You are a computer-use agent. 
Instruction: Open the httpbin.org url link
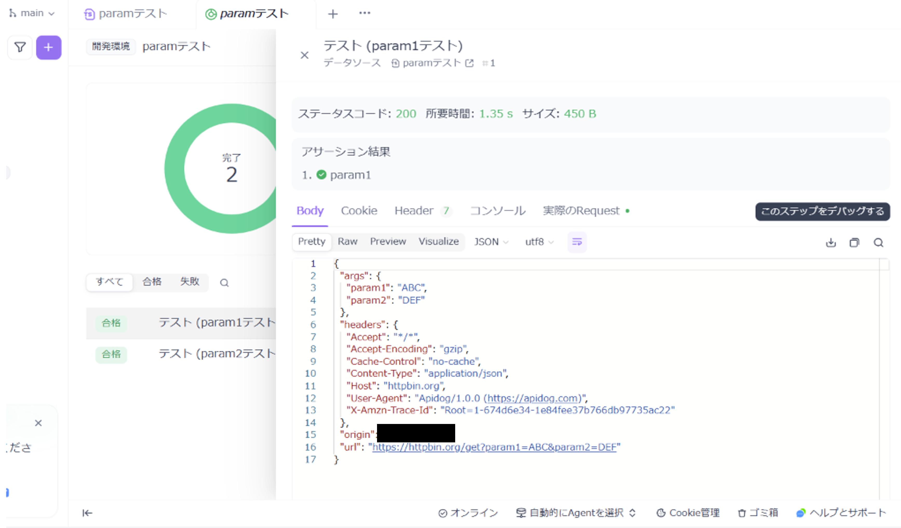[x=494, y=447]
